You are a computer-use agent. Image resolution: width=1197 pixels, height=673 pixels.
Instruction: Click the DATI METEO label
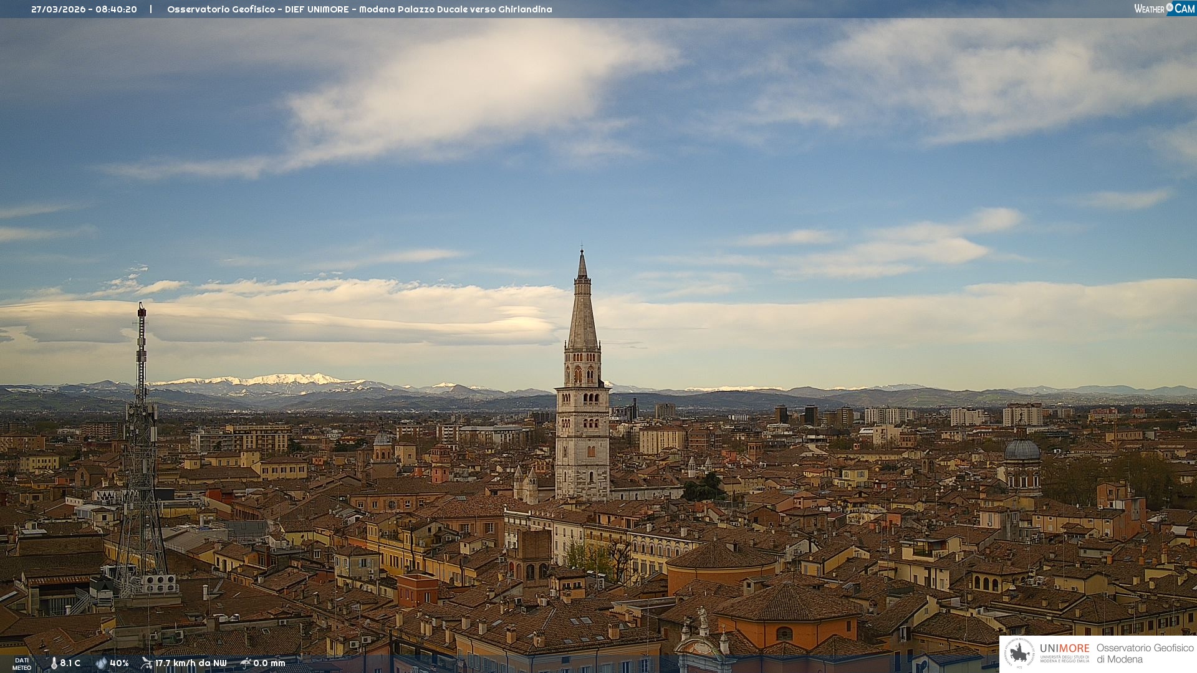pyautogui.click(x=22, y=664)
